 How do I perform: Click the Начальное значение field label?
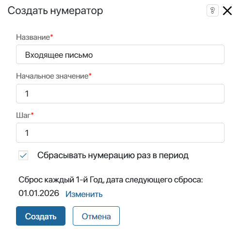pos(52,76)
